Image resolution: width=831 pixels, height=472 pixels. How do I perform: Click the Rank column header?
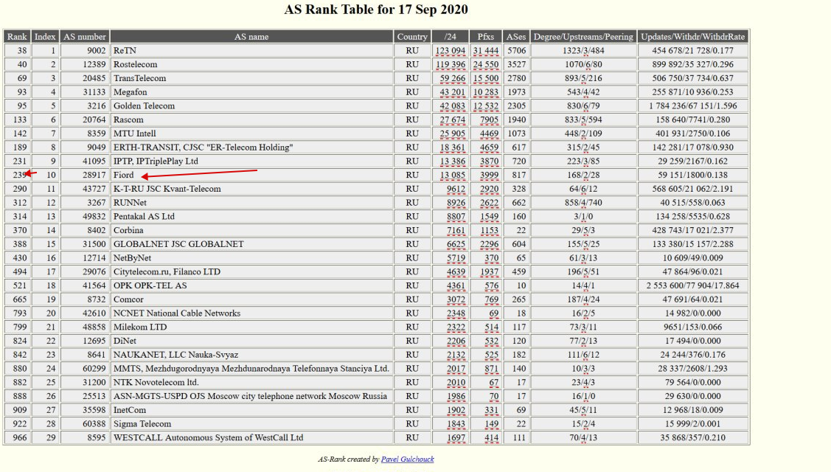17,37
